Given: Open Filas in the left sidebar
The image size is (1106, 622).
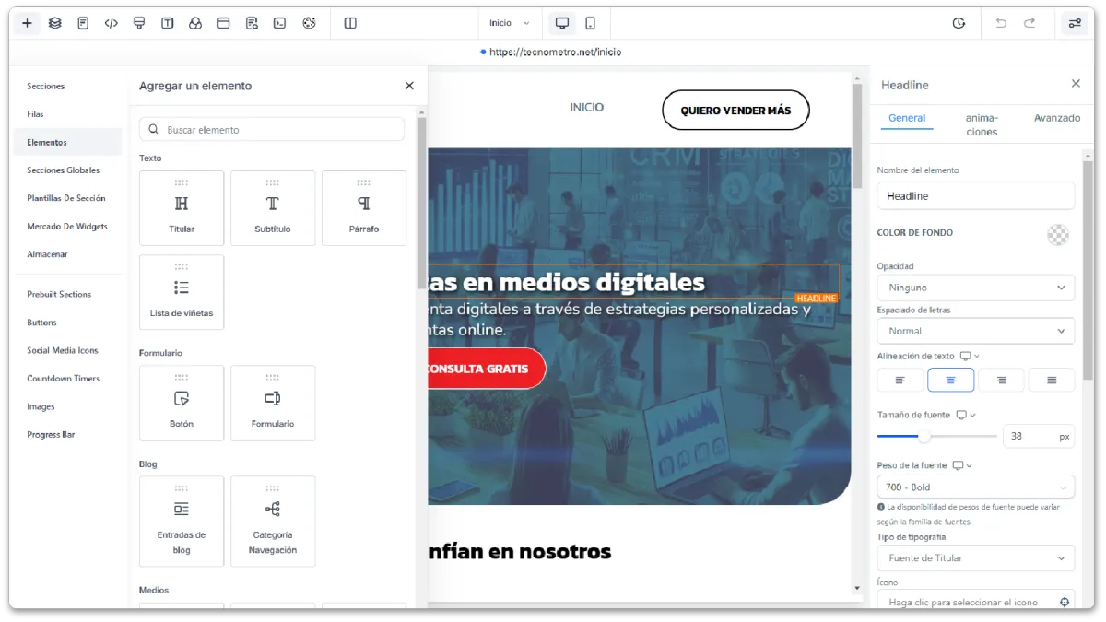Looking at the screenshot, I should pyautogui.click(x=36, y=114).
